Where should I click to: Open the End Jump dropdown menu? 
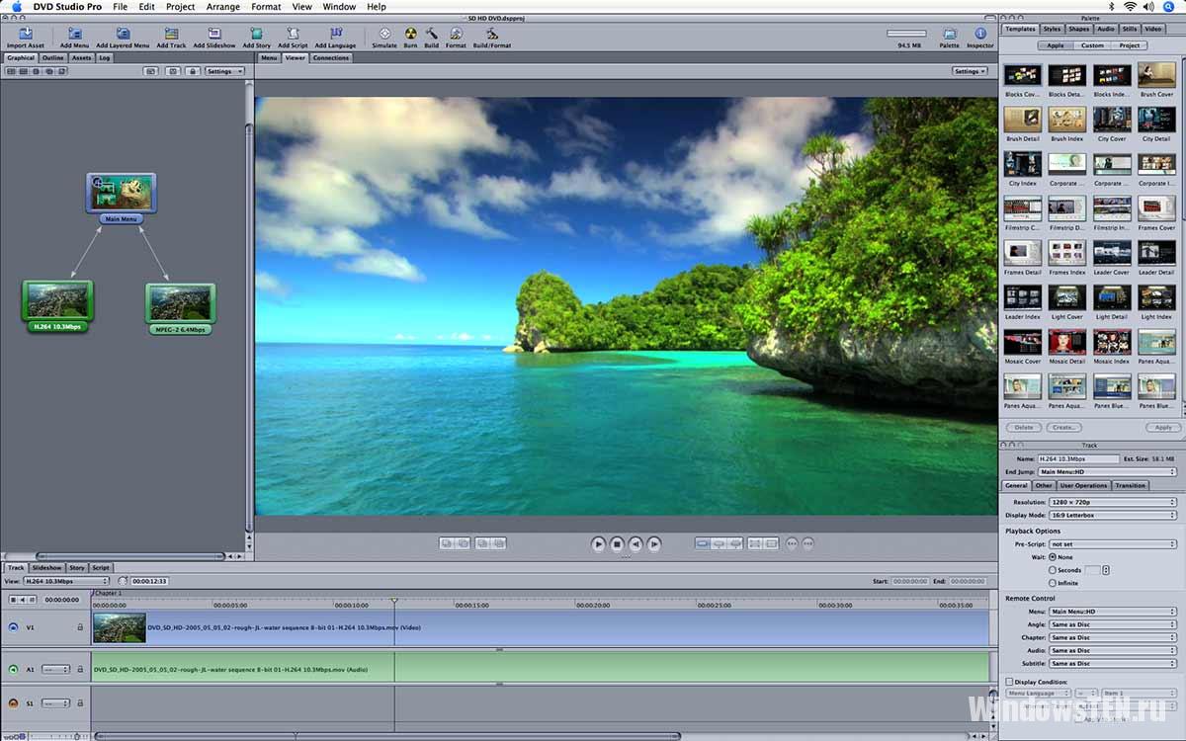click(x=1107, y=472)
